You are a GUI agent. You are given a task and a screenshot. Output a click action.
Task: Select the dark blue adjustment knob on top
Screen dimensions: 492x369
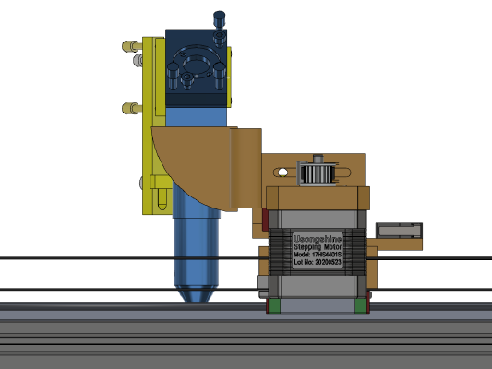coord(219,19)
